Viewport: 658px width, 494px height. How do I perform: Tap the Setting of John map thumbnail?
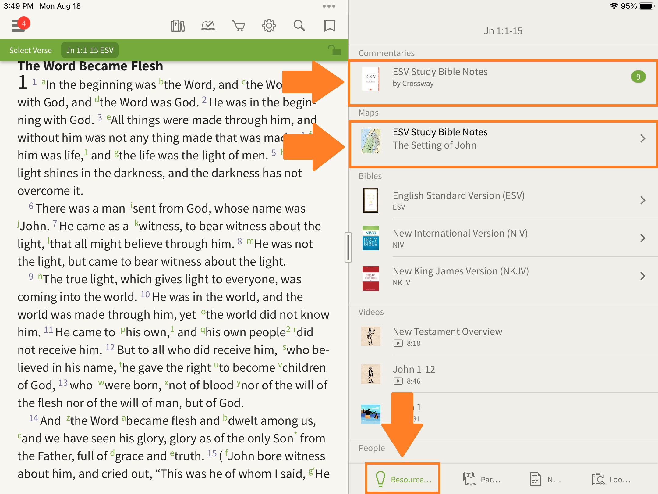(371, 141)
